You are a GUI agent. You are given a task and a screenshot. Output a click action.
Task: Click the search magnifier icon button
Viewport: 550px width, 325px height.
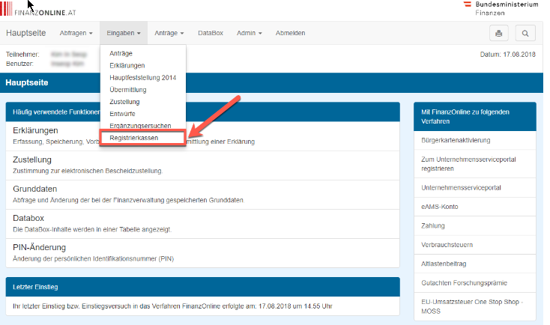tap(525, 33)
